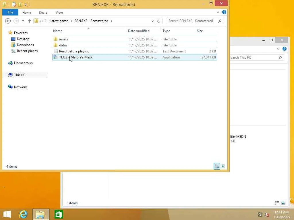Open Recent places in navigation pane
Viewport: 294px width, 220px height.
[27, 51]
